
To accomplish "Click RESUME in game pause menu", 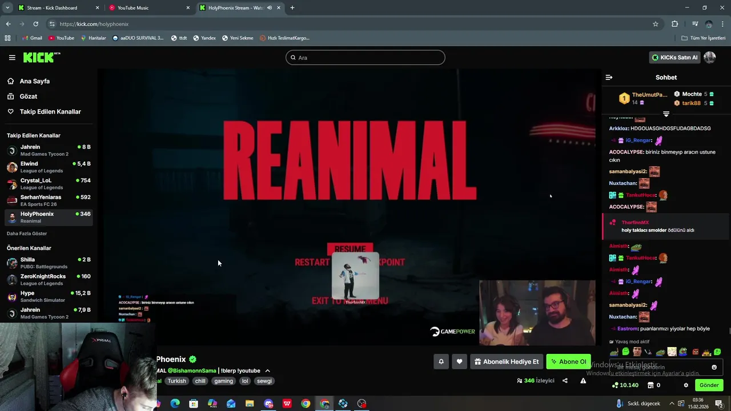I will 350,249.
